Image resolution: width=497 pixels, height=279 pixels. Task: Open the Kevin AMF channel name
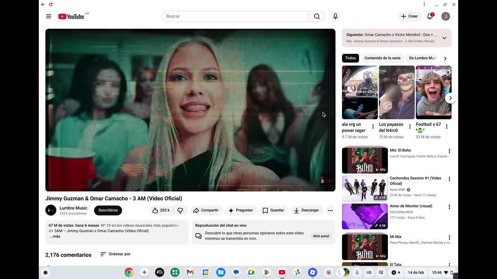(398, 190)
